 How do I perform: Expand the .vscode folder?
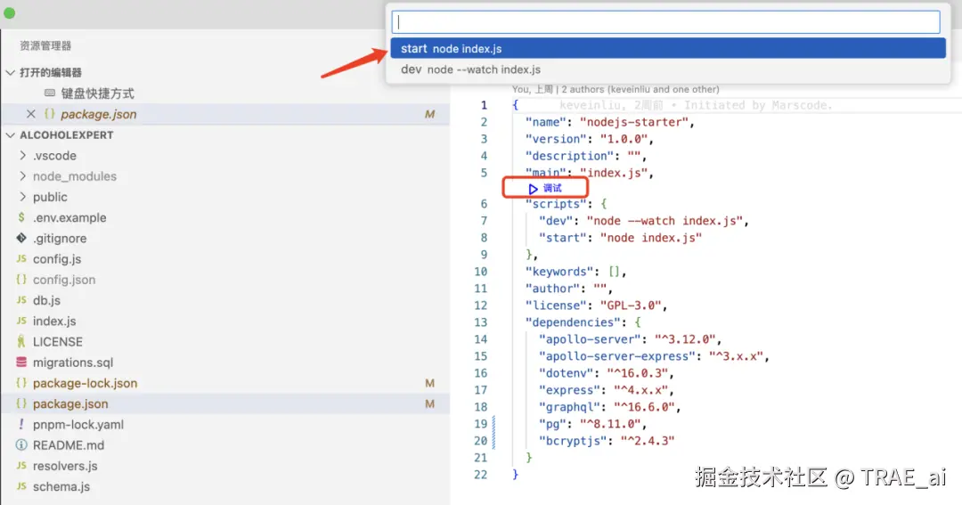point(22,155)
